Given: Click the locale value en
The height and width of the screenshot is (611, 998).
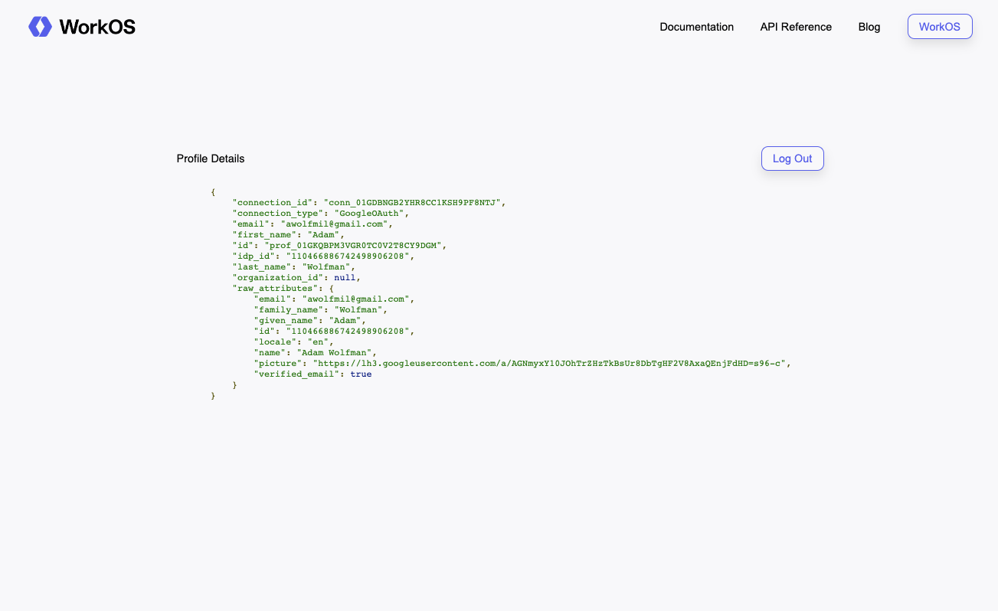Looking at the screenshot, I should point(318,341).
